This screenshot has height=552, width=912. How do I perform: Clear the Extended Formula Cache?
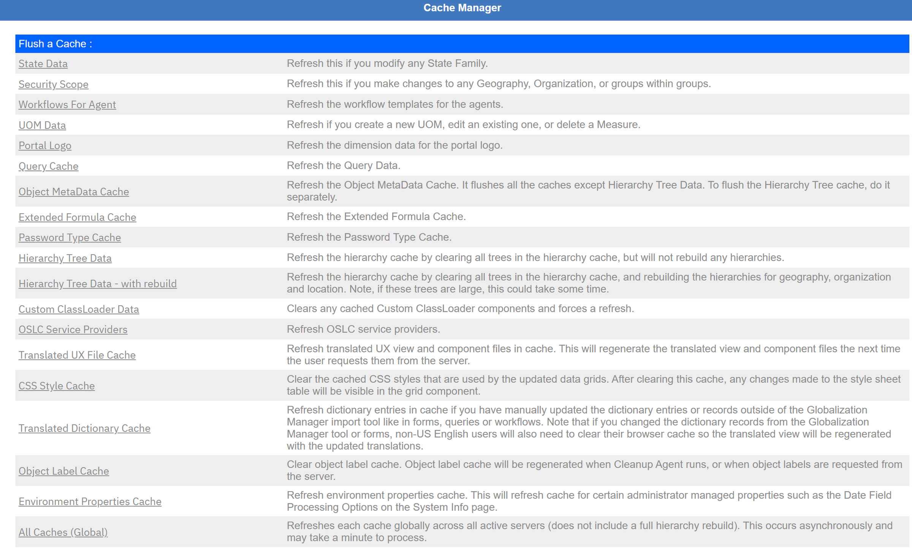[x=78, y=217]
